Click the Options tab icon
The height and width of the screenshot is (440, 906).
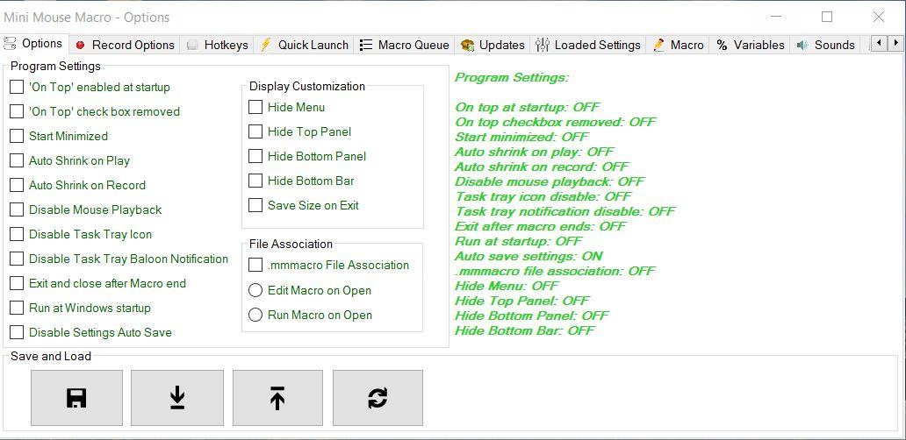point(10,43)
